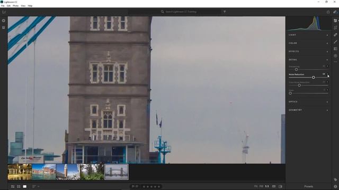
Task: Switch to Square Grid view
Action: 19,186
